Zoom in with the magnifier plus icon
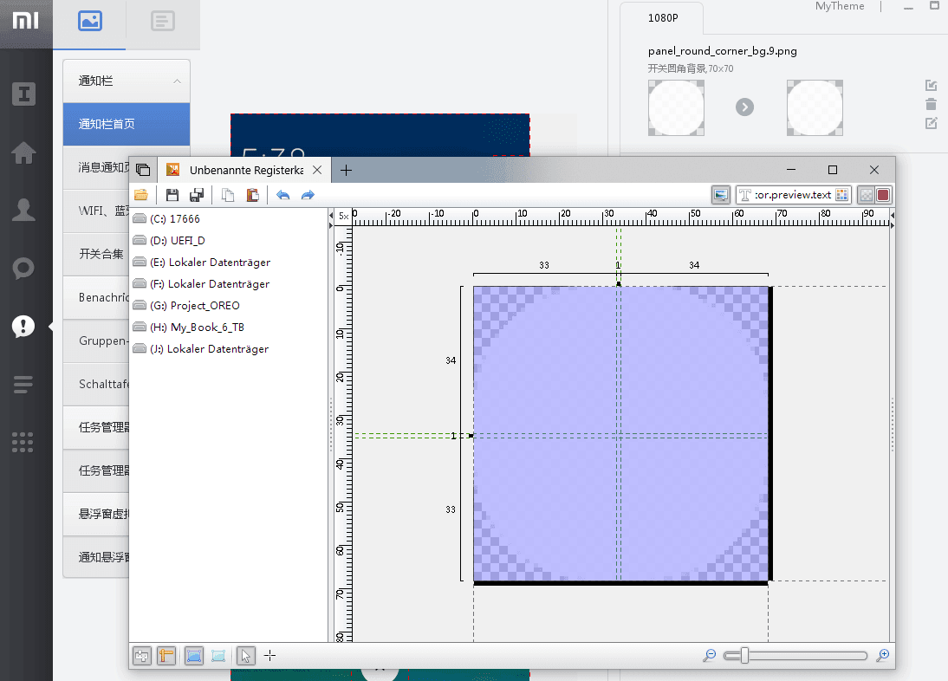This screenshot has height=681, width=948. [883, 656]
